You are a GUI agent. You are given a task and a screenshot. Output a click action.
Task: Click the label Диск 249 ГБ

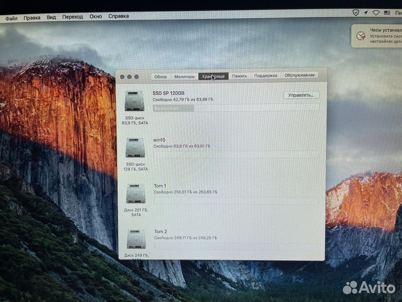136,256
